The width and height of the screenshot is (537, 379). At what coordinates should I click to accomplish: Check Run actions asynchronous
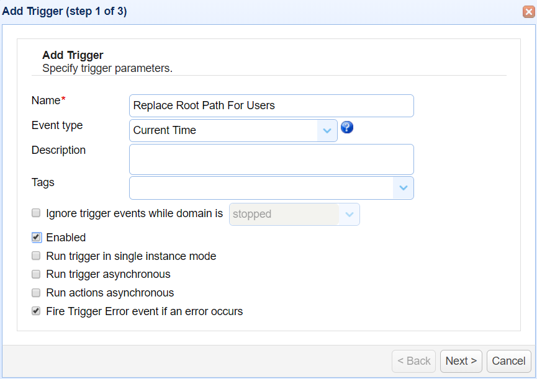35,293
